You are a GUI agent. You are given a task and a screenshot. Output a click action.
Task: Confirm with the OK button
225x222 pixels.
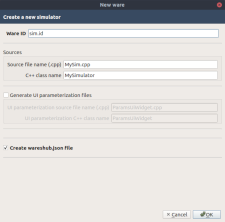click(206, 214)
